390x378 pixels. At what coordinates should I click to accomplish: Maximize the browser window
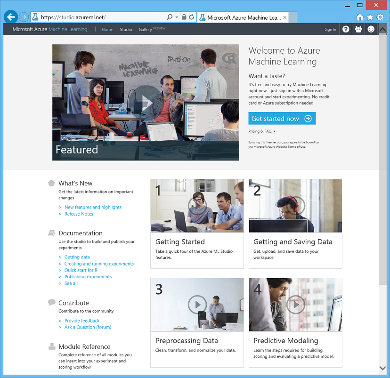click(360, 5)
